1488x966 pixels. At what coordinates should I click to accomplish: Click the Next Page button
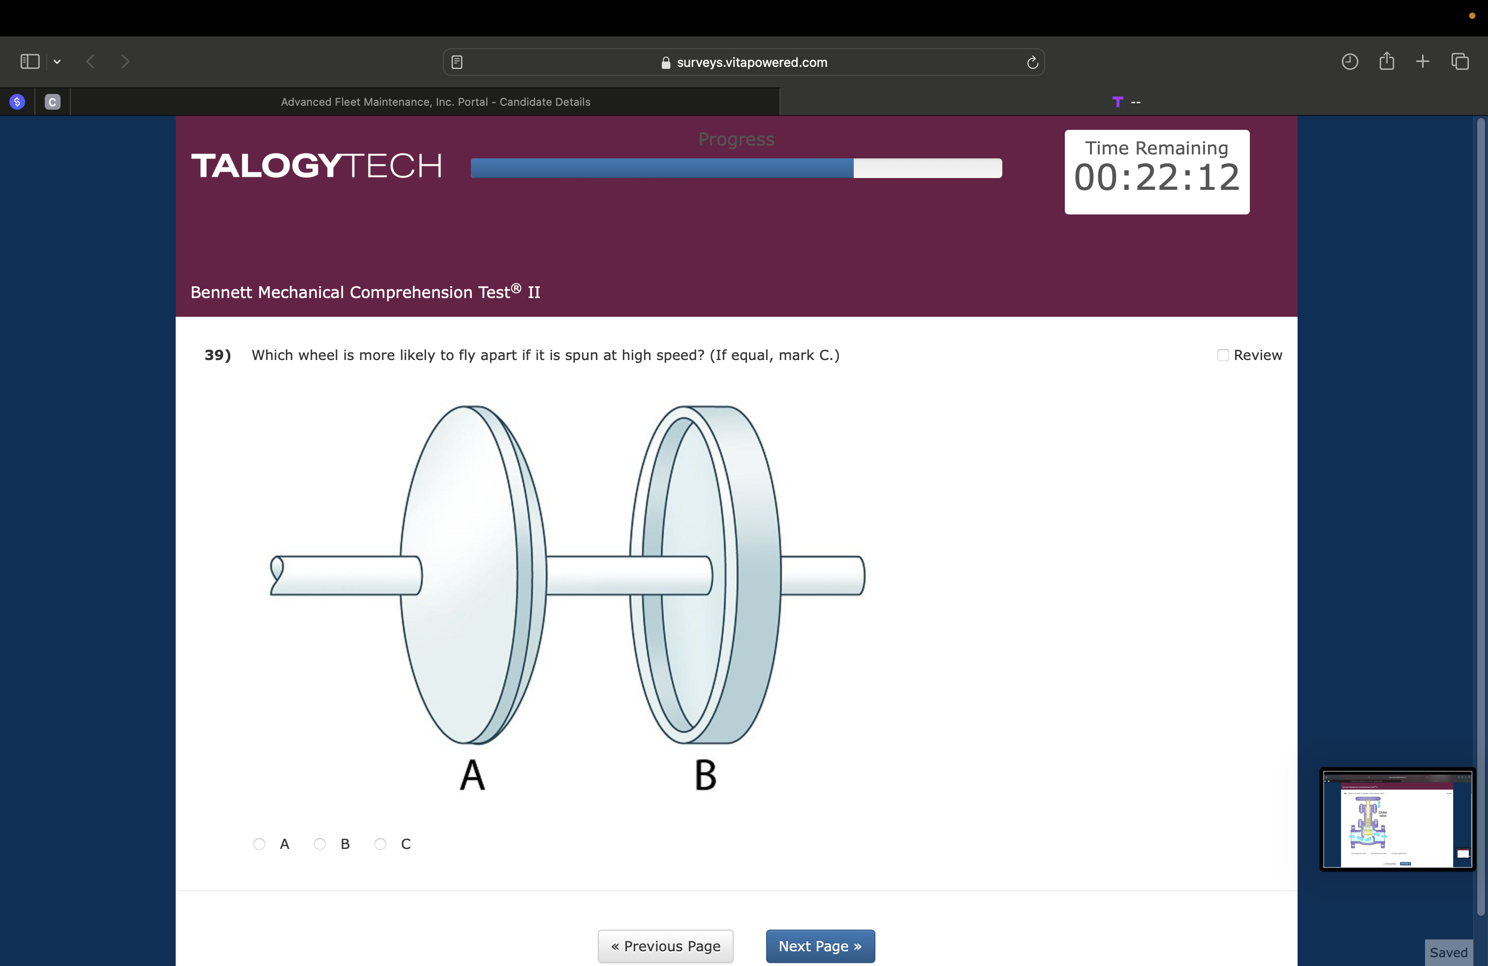(820, 946)
